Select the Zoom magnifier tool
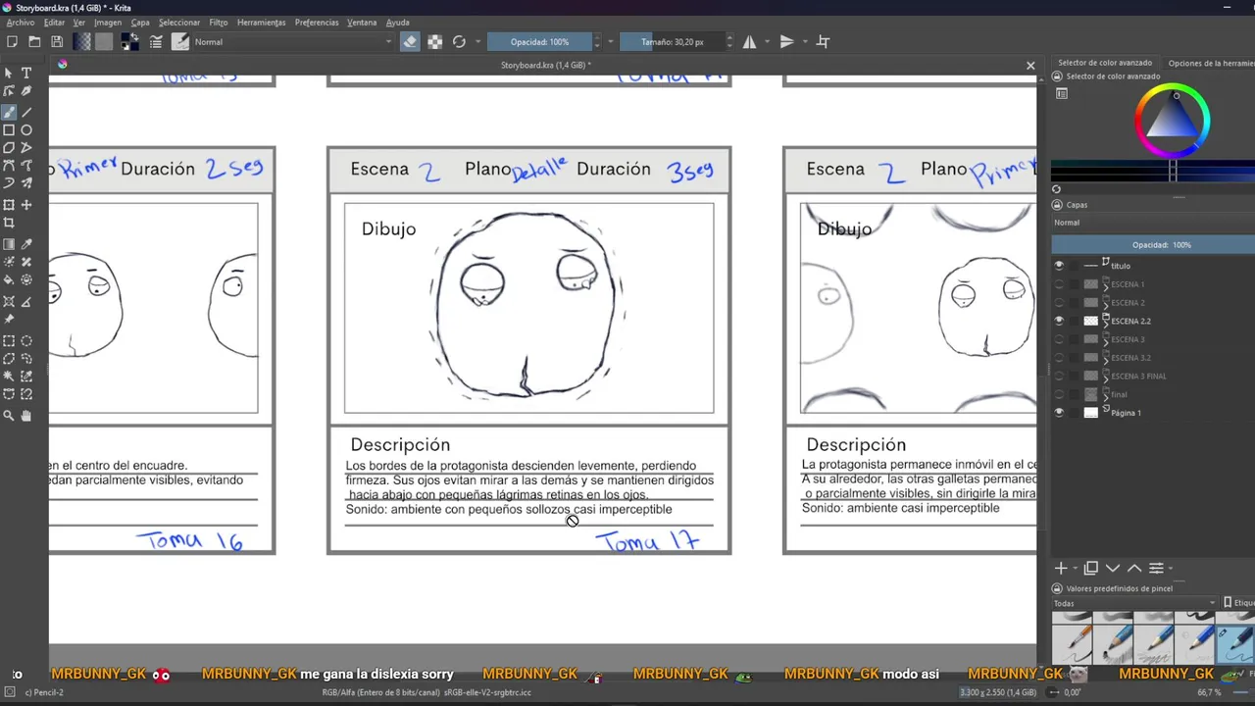1255x706 pixels. (x=9, y=416)
